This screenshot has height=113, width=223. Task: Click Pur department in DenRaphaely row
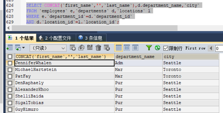pyautogui.click(x=138, y=83)
